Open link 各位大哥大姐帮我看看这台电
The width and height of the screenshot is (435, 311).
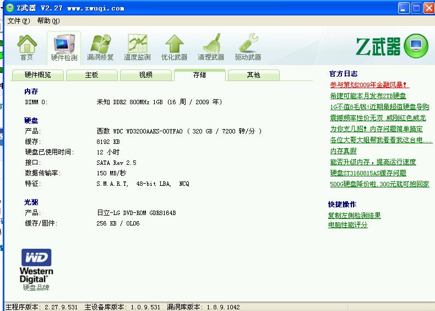tap(380, 140)
